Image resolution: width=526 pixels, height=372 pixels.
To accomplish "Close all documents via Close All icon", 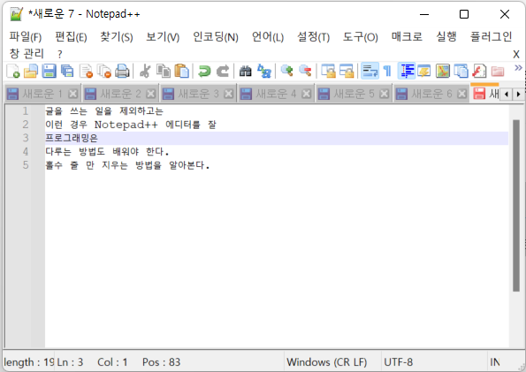I will point(104,71).
